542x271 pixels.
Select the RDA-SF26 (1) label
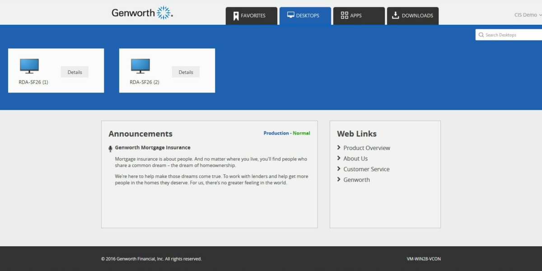tap(33, 82)
